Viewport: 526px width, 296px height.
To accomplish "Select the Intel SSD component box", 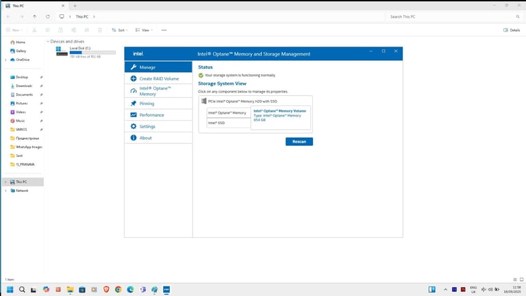I will click(229, 123).
